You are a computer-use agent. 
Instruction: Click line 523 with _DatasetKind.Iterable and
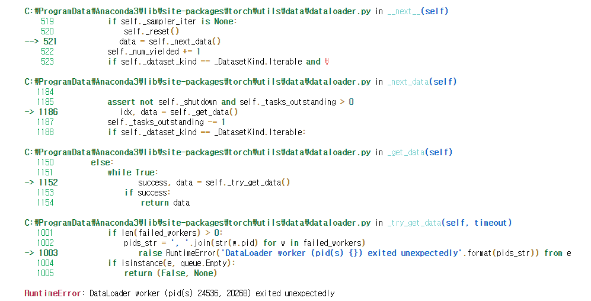pyautogui.click(x=218, y=62)
